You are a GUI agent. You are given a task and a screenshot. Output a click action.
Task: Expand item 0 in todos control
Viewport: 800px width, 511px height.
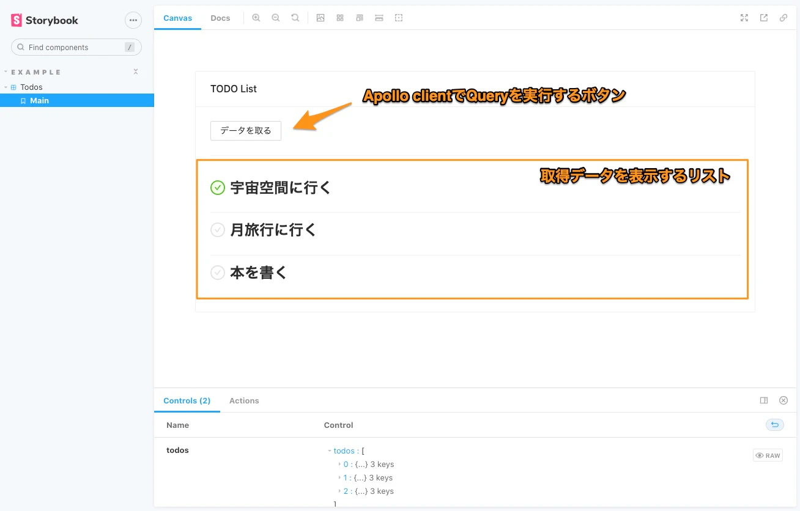tap(340, 465)
